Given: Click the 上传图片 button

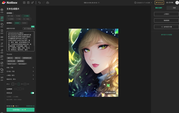Looking at the screenshot, I should (166, 14).
